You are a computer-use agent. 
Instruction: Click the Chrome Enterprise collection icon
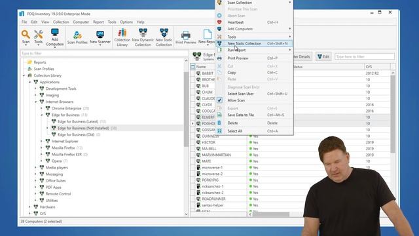(48, 108)
